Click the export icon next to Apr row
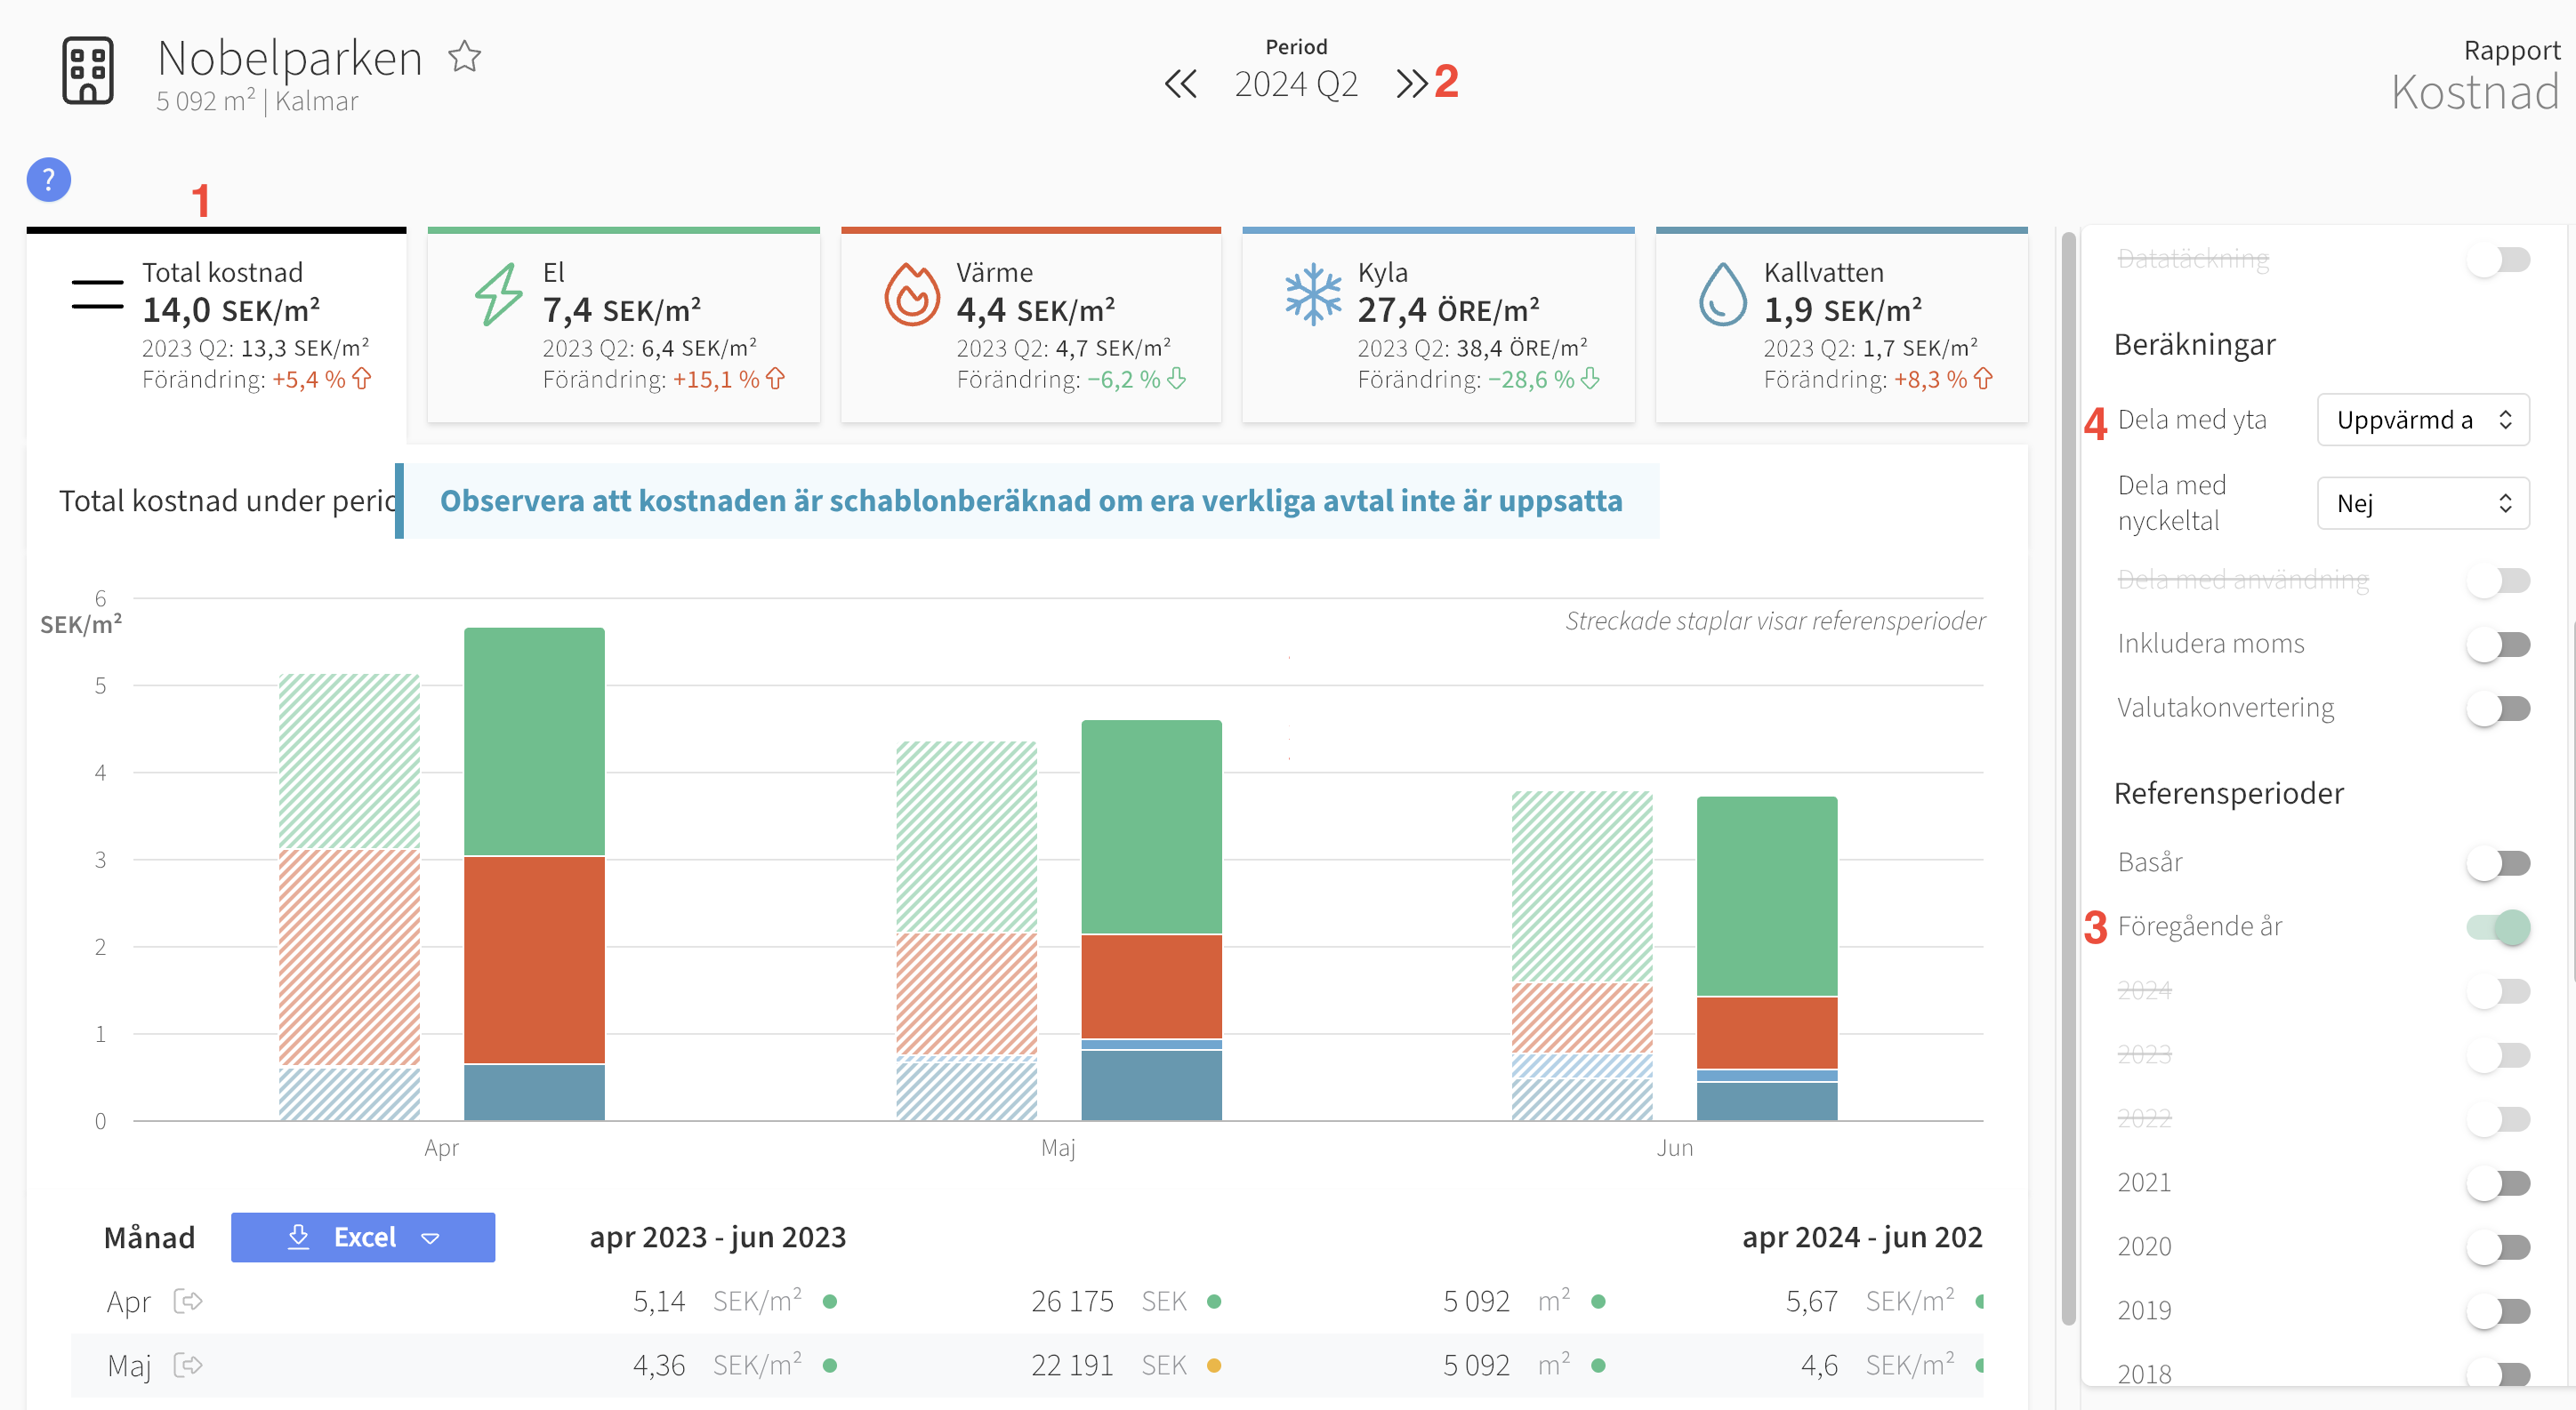The image size is (2576, 1410). coord(188,1301)
